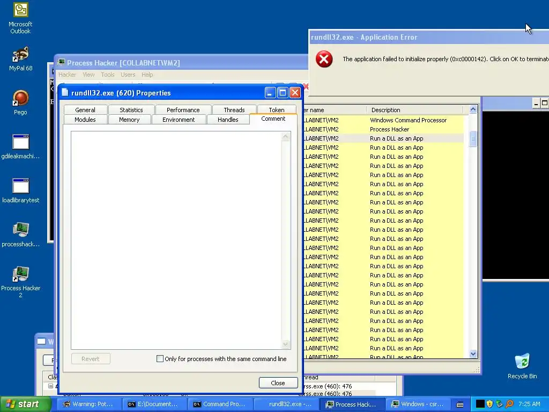
Task: Switch to the Token tab
Action: pyautogui.click(x=277, y=109)
